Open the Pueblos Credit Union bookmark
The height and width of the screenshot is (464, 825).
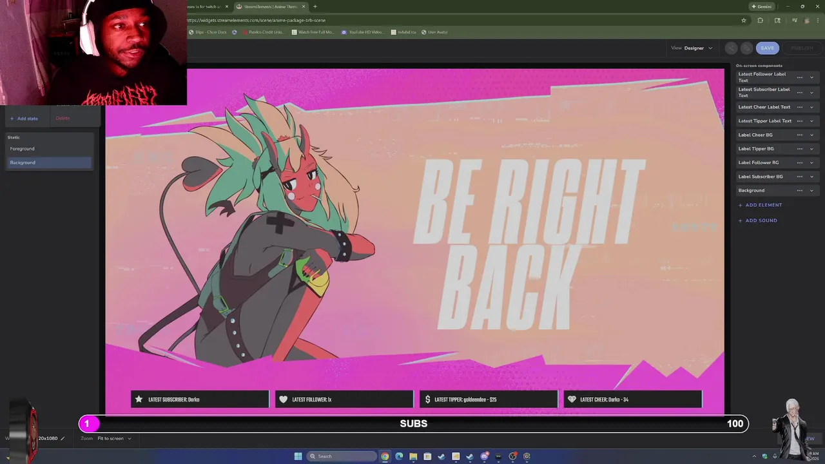coord(262,32)
